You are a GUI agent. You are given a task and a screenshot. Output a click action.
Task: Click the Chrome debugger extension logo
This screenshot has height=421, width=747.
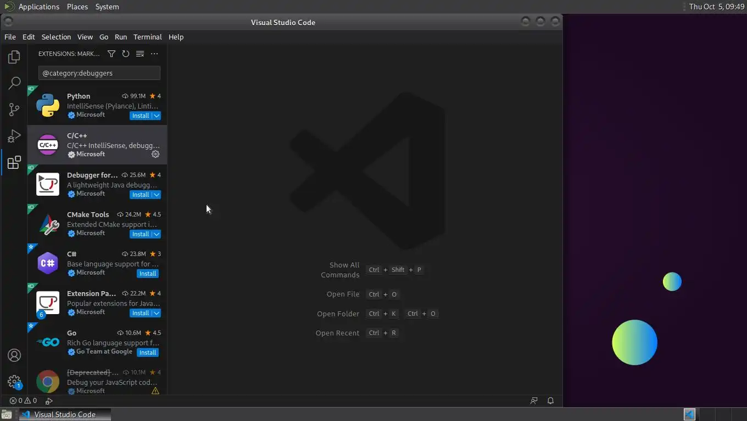click(x=48, y=382)
